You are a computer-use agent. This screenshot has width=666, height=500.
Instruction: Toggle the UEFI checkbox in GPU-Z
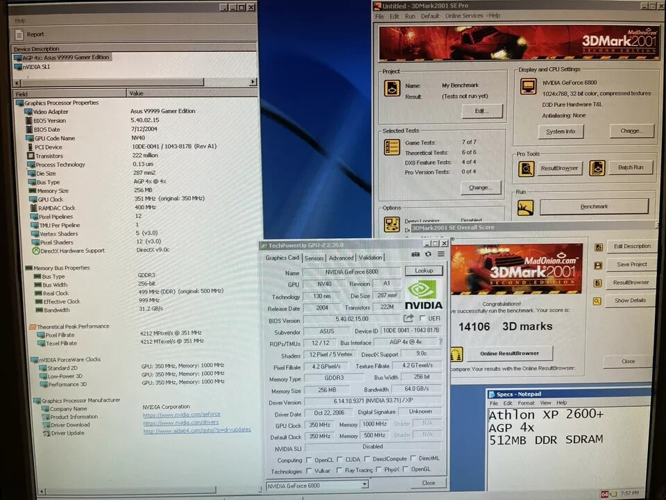[x=422, y=319]
